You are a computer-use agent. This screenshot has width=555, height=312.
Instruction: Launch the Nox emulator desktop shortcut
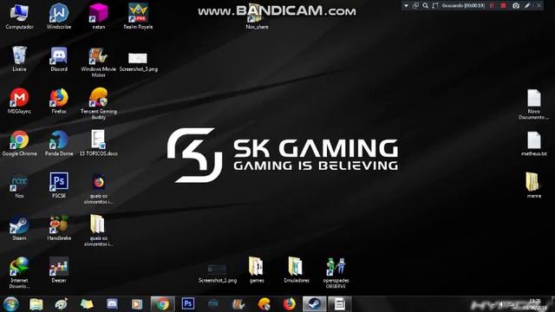pos(19,185)
